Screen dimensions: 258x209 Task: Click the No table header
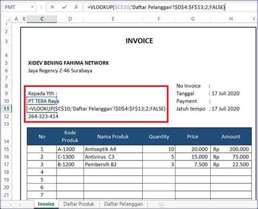point(42,137)
